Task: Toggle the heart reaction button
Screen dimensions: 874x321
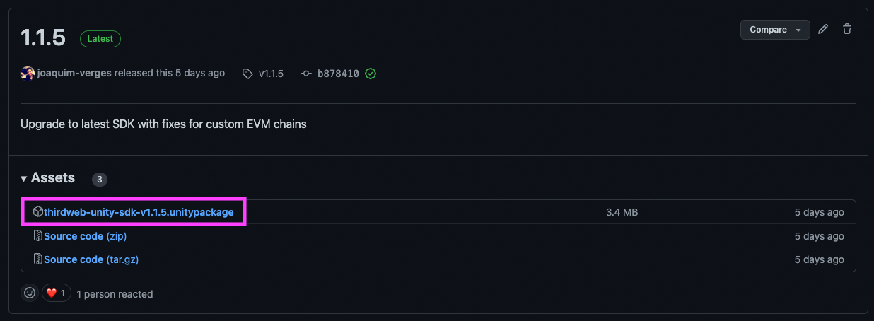Action: point(55,293)
